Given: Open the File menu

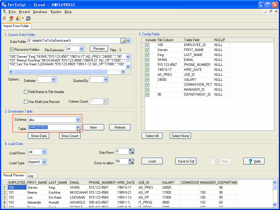Looking at the screenshot, I should point(12,12).
